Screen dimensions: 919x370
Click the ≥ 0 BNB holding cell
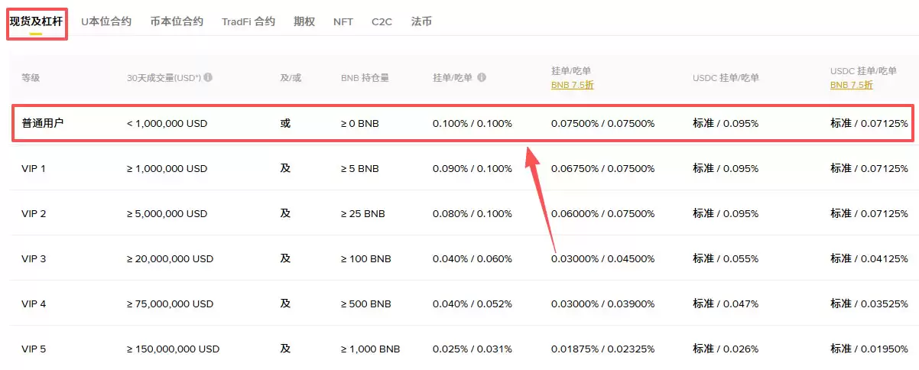pyautogui.click(x=359, y=123)
